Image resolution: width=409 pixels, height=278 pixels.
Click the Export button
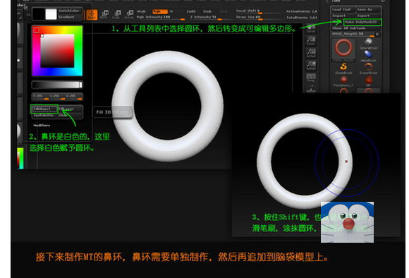tap(368, 16)
